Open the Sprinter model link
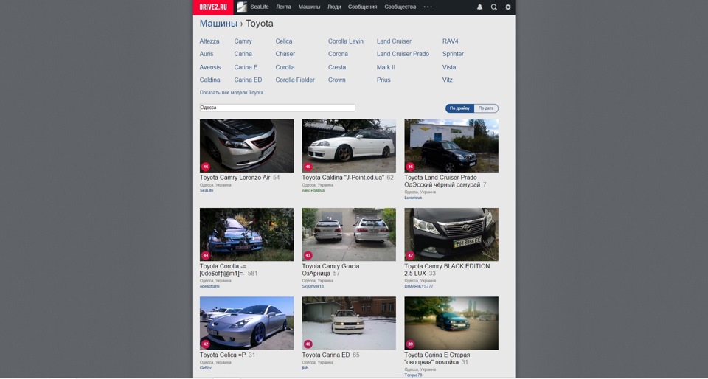 coord(453,54)
